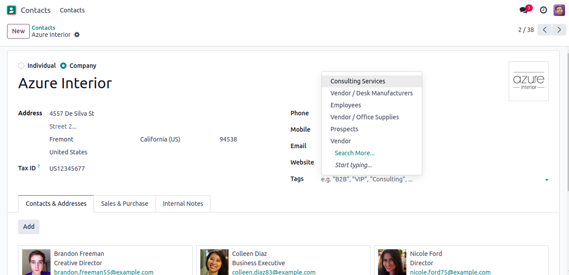Click the Address field label
Viewport: 569px width, 275px height.
coord(30,113)
